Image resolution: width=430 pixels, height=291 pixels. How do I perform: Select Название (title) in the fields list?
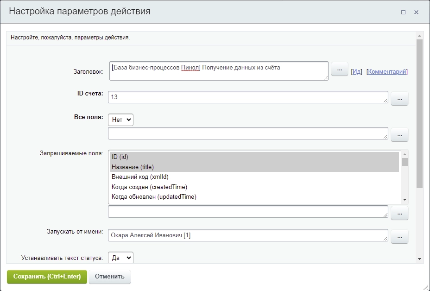[254, 167]
